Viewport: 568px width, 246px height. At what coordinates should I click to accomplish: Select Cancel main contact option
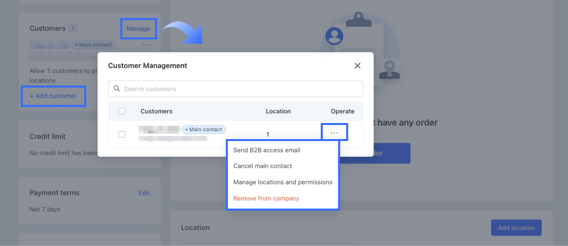(x=263, y=166)
